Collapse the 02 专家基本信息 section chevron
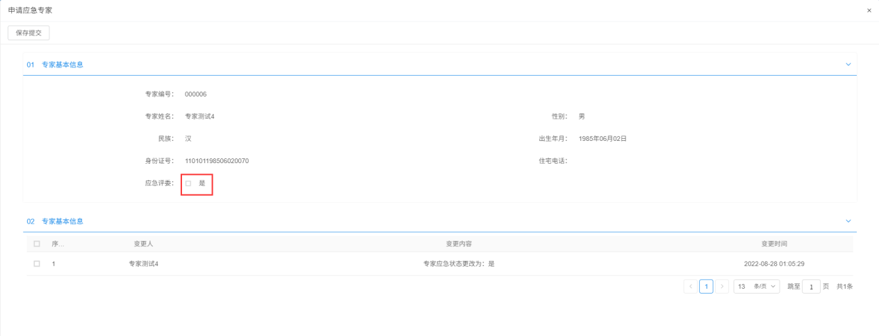The width and height of the screenshot is (879, 336). tap(848, 221)
